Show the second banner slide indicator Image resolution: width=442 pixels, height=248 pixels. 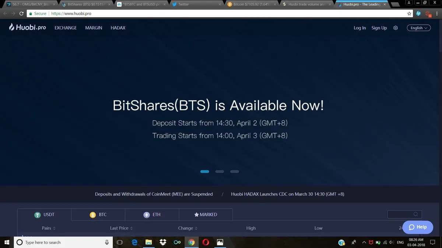click(x=220, y=172)
